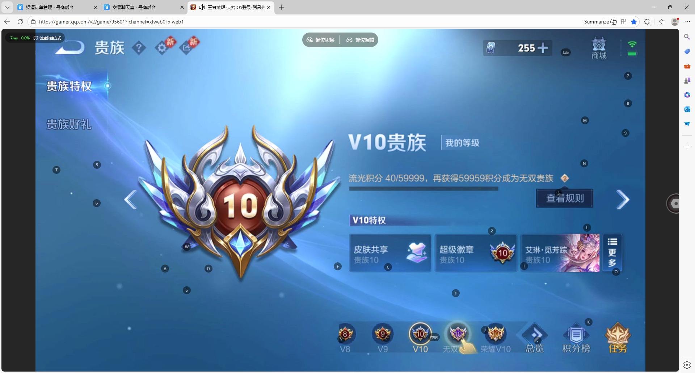The image size is (695, 373).
Task: Click the 我的等级 label
Action: click(x=462, y=143)
